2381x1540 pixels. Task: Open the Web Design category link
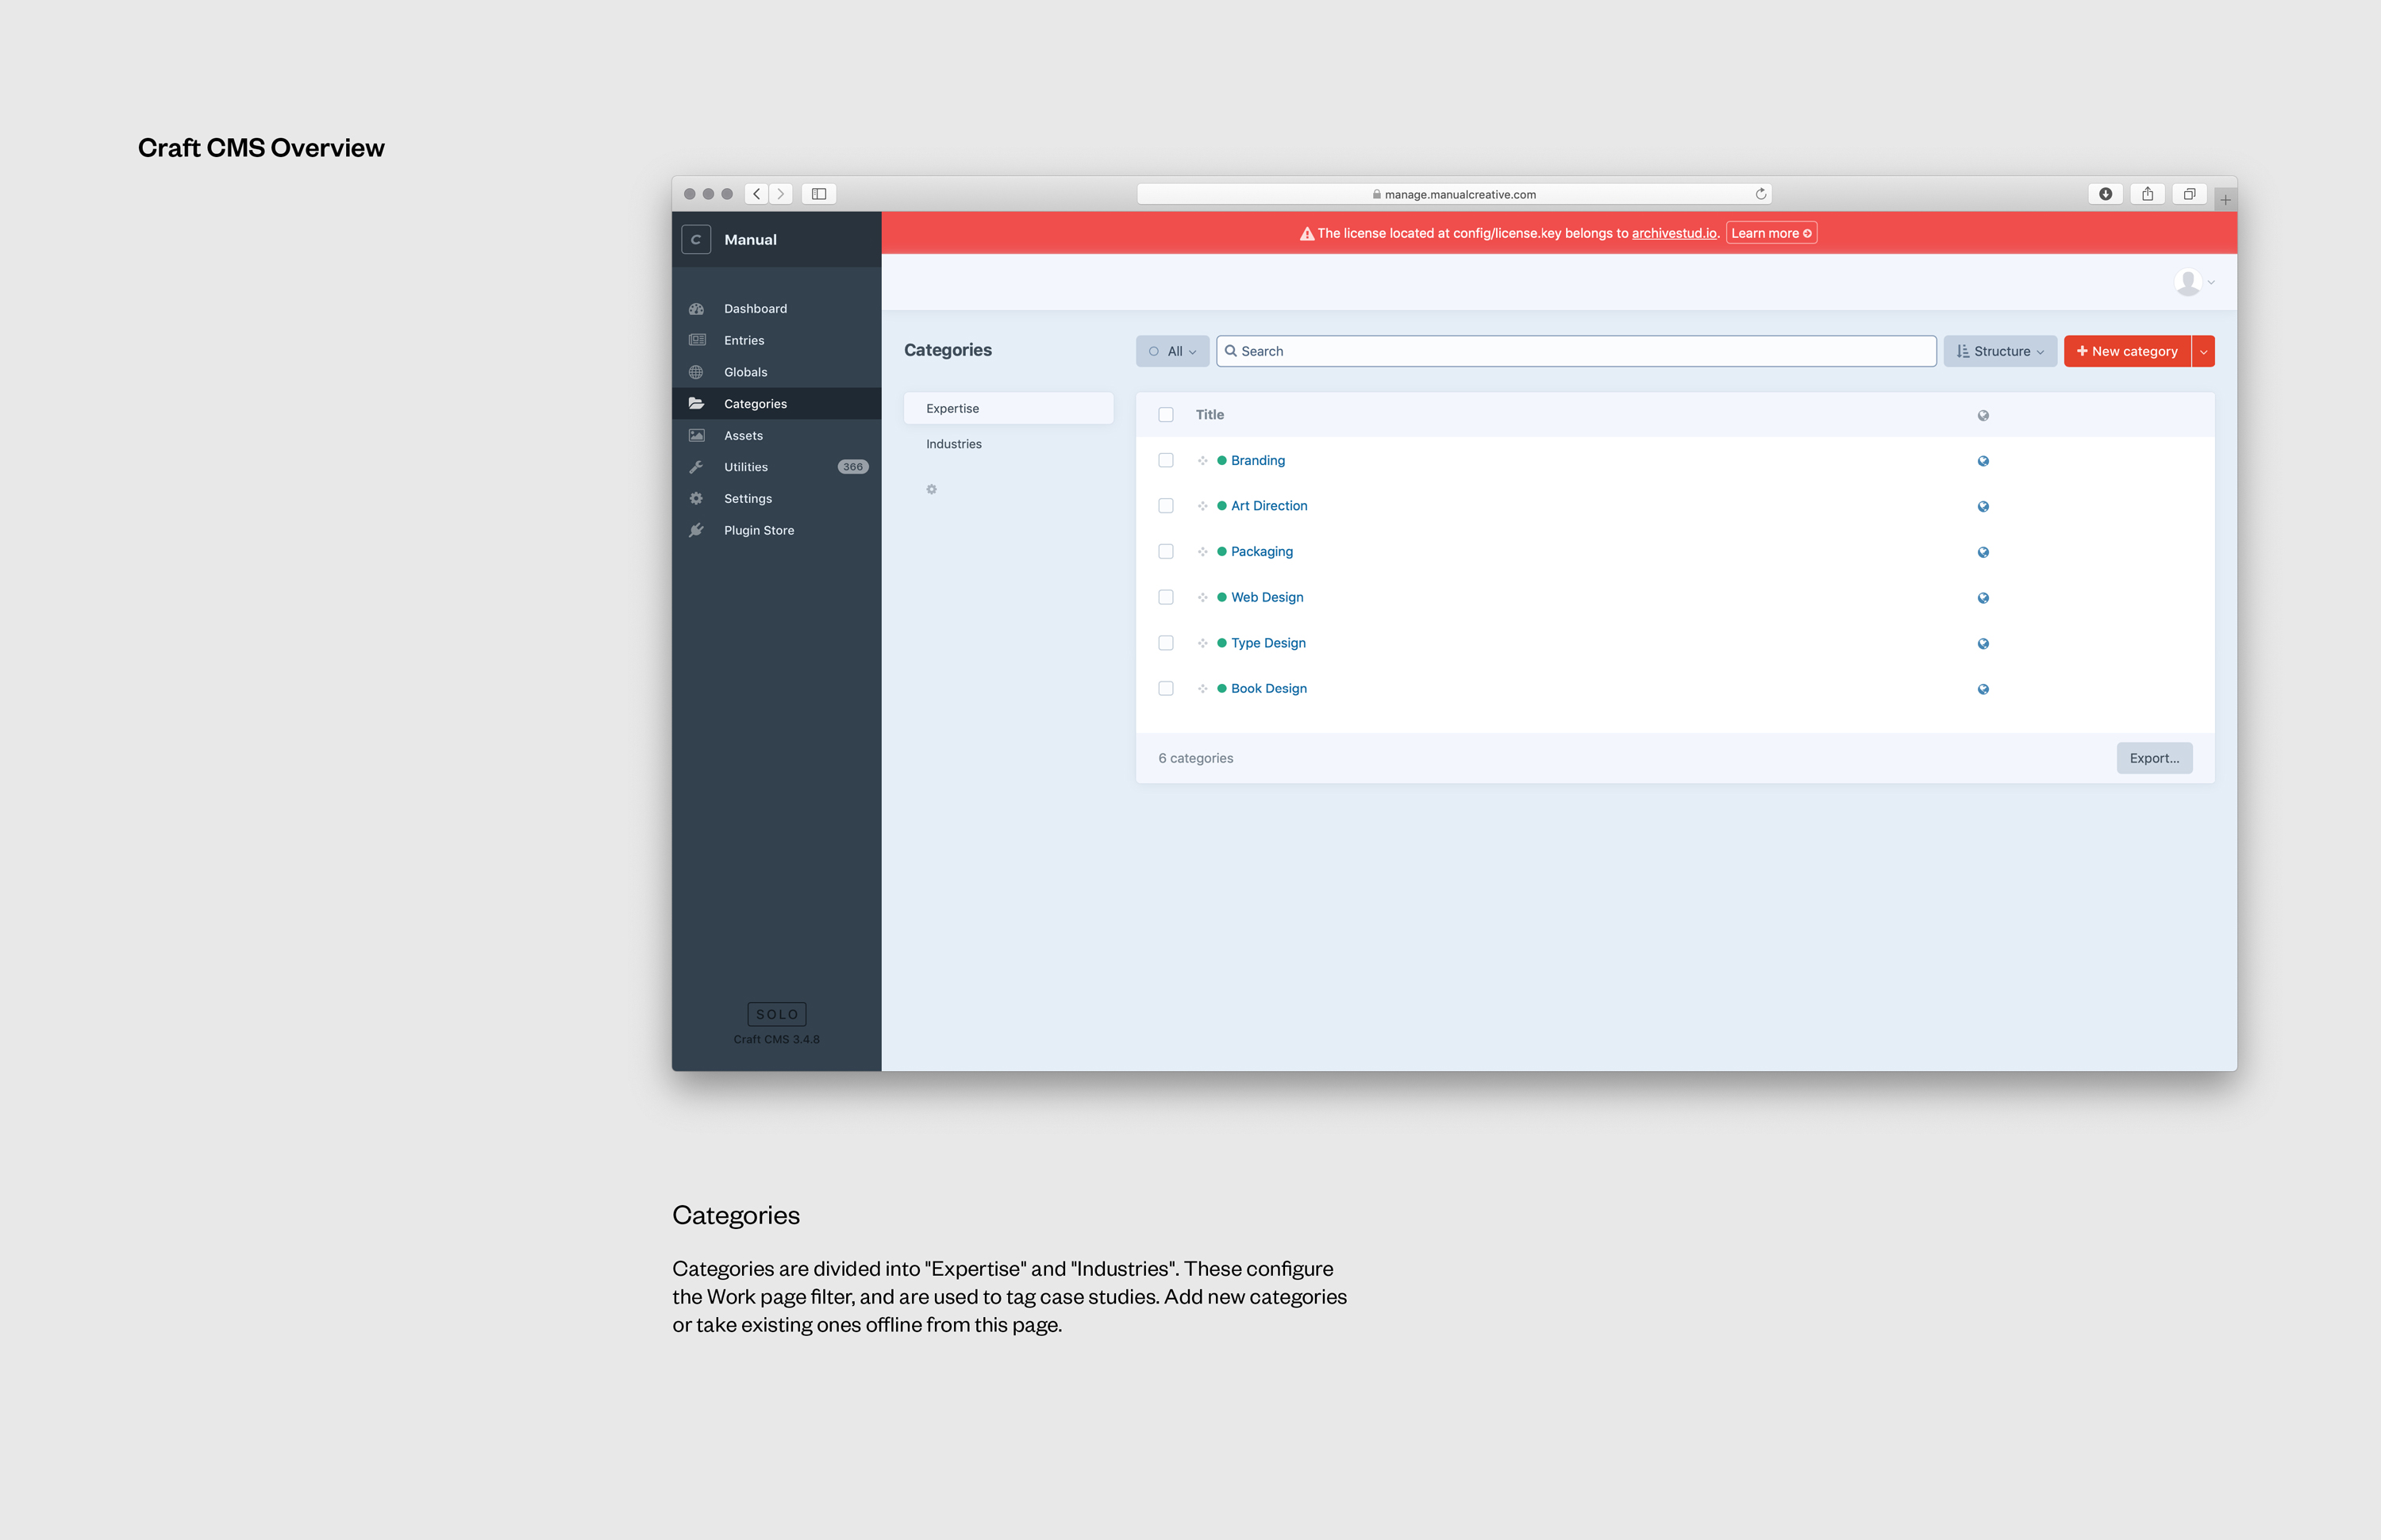pyautogui.click(x=1267, y=598)
